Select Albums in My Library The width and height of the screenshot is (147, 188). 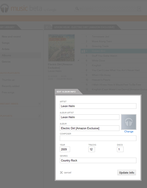click(6, 55)
